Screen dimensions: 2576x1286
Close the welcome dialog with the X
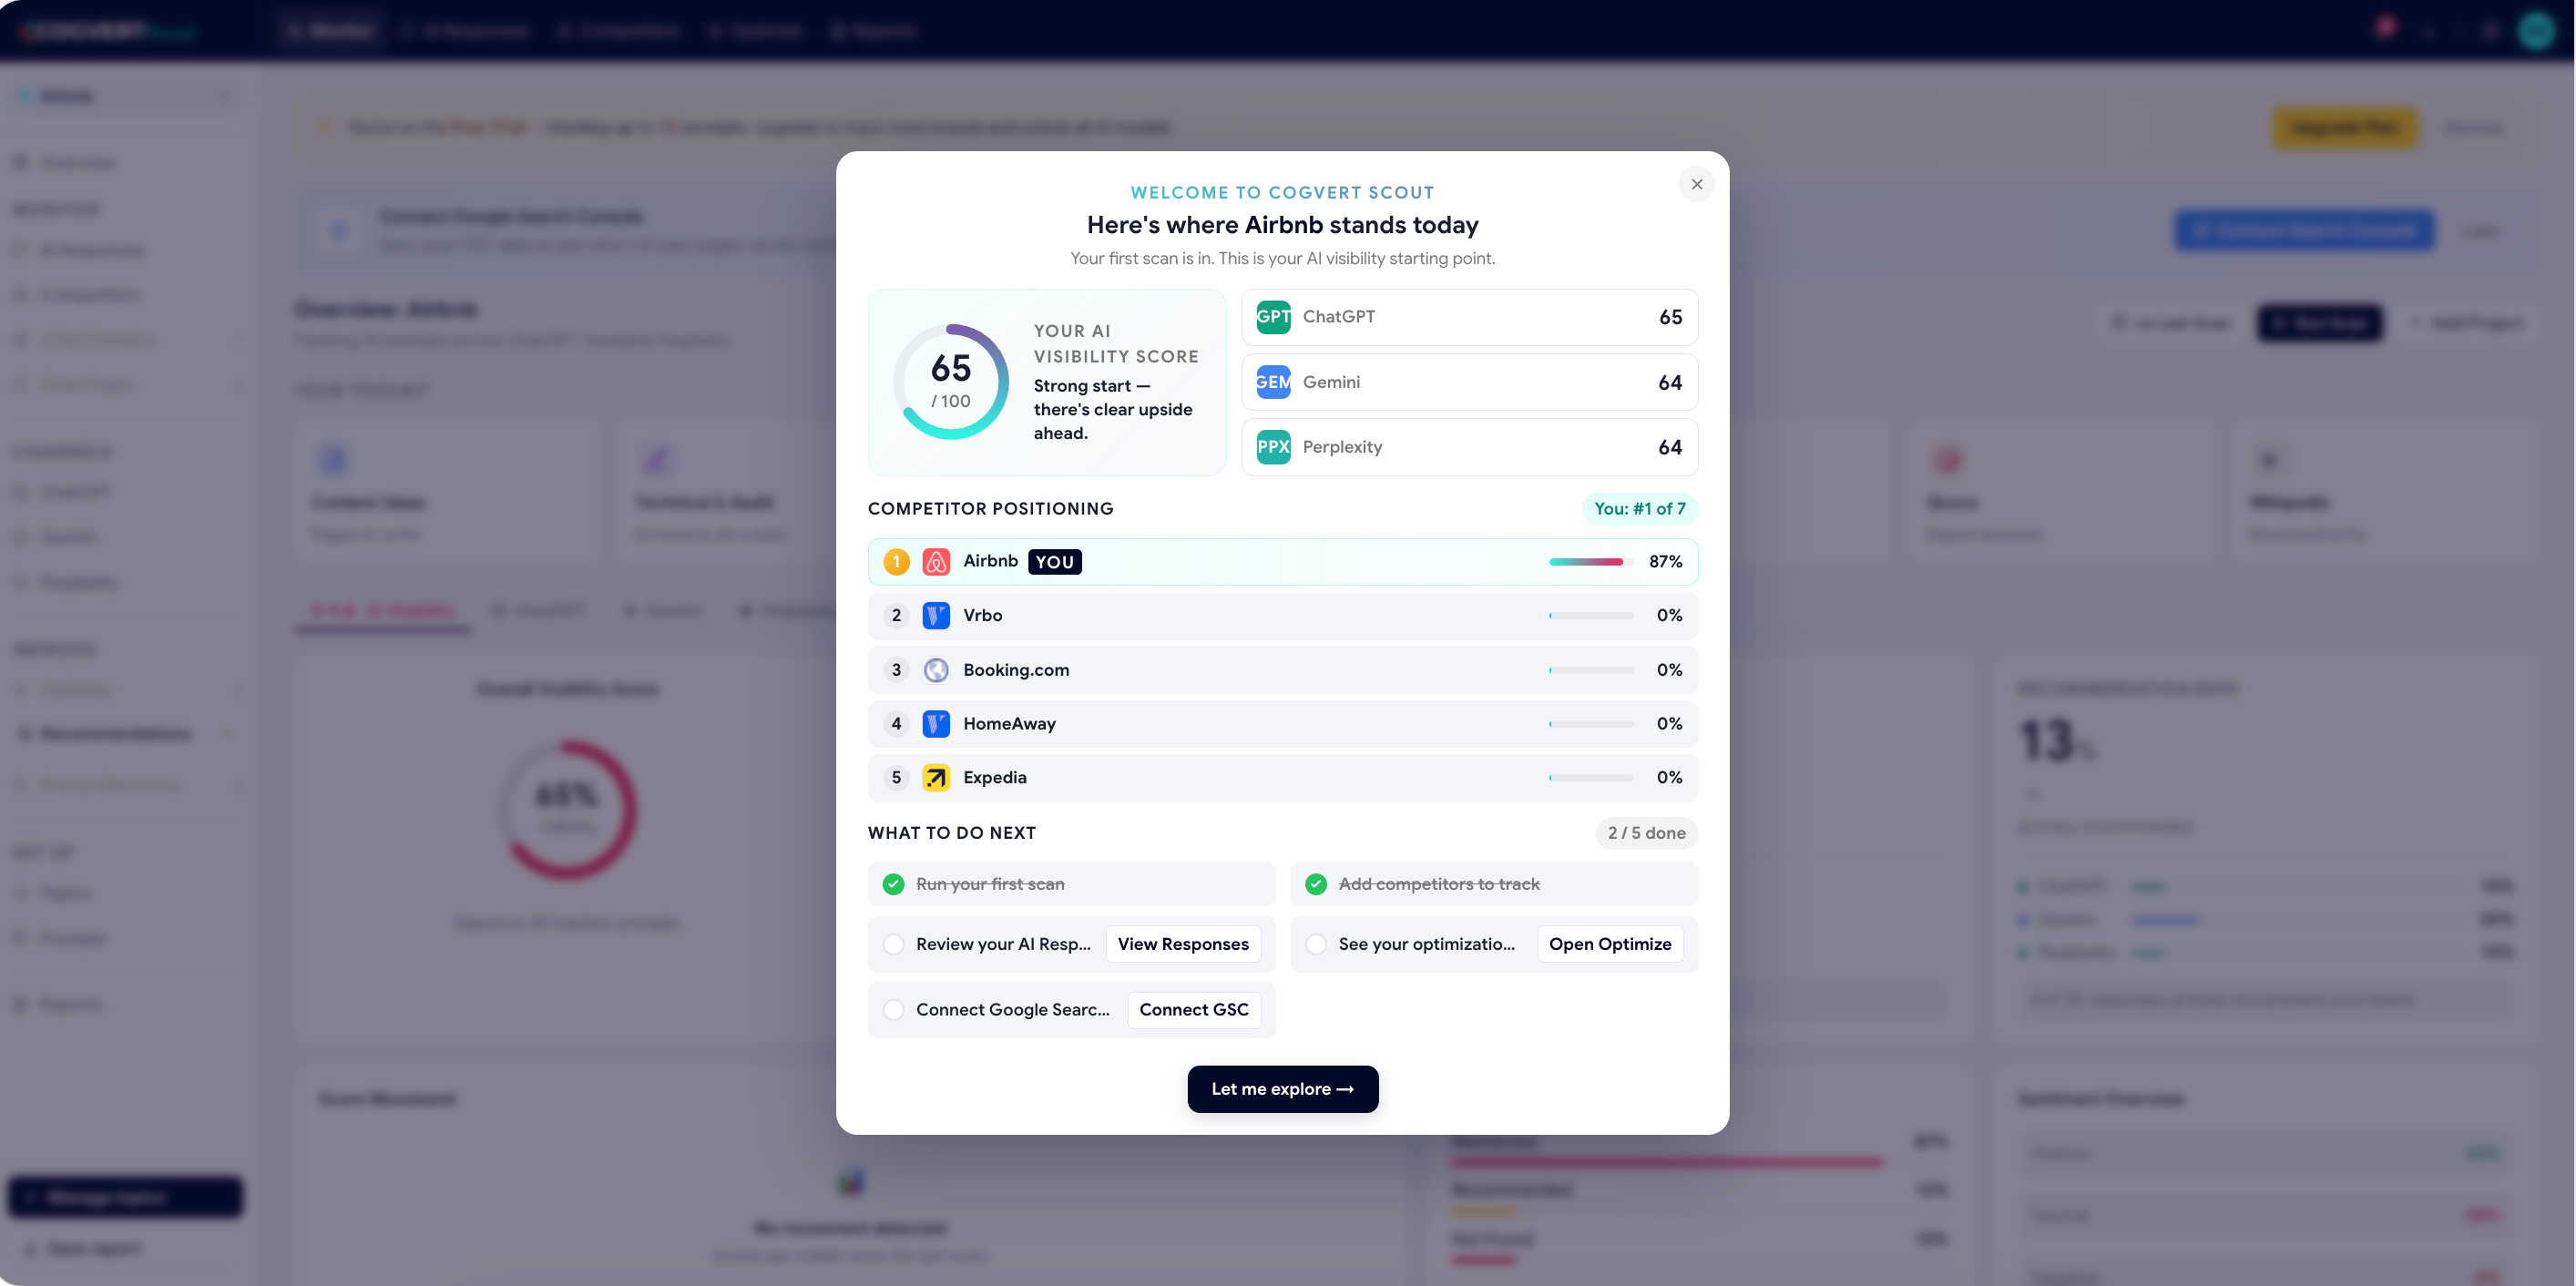click(1696, 184)
